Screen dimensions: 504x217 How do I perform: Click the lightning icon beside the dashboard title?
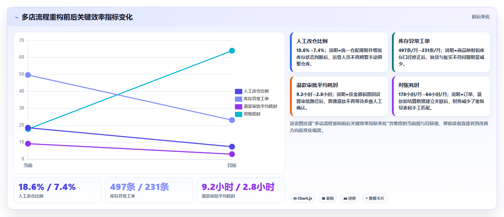point(16,17)
